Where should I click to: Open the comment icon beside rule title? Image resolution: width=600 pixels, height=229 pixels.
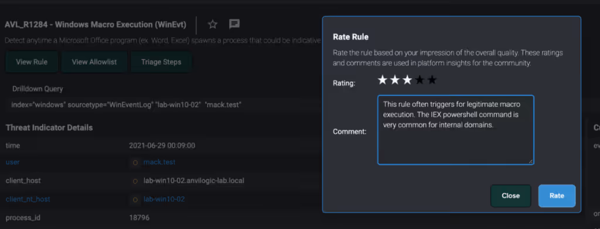point(234,25)
